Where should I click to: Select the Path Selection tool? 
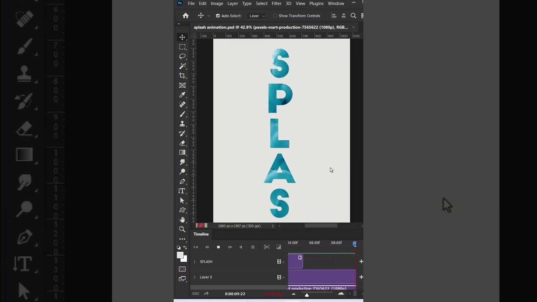(x=182, y=200)
